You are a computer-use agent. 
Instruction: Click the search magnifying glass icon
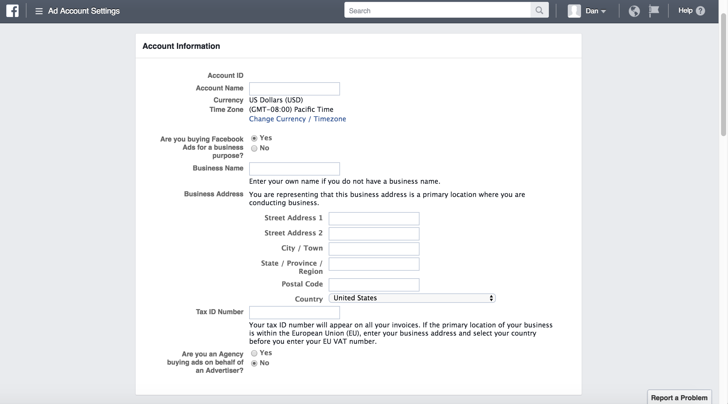(539, 10)
